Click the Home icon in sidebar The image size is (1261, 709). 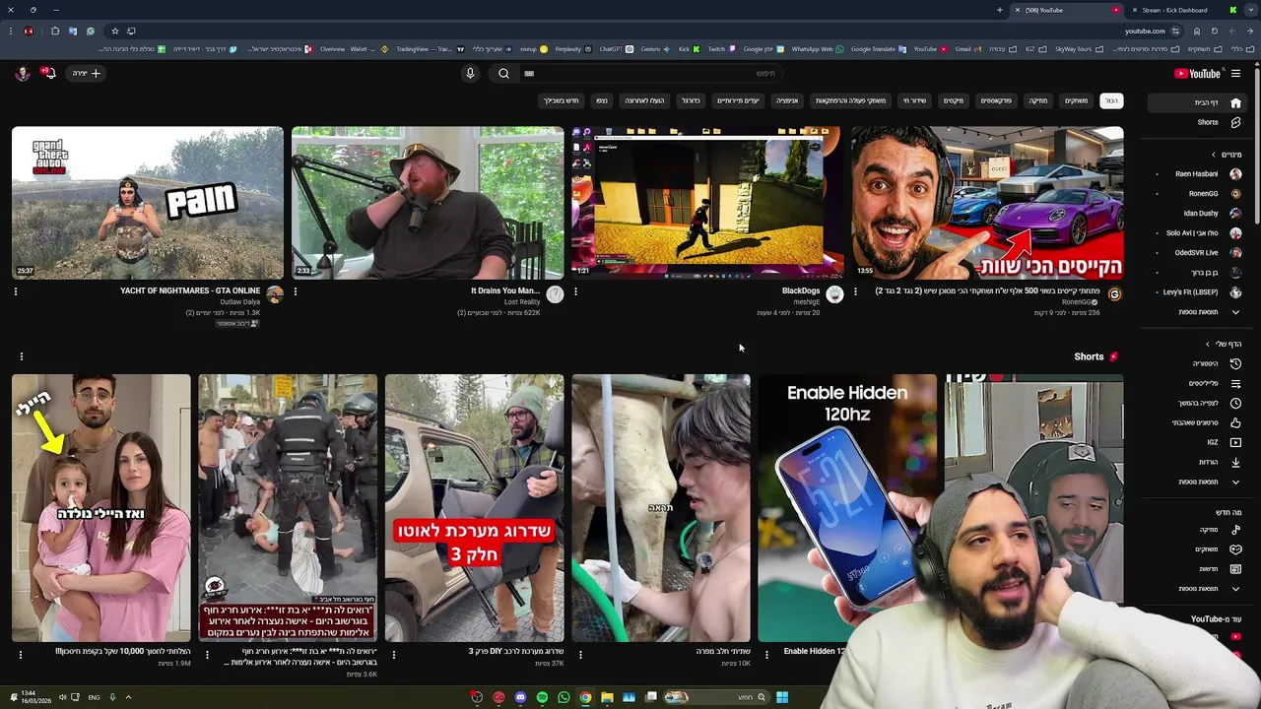click(1235, 102)
